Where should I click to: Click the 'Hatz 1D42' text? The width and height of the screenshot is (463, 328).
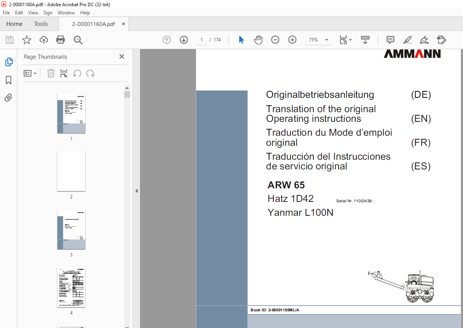[290, 199]
